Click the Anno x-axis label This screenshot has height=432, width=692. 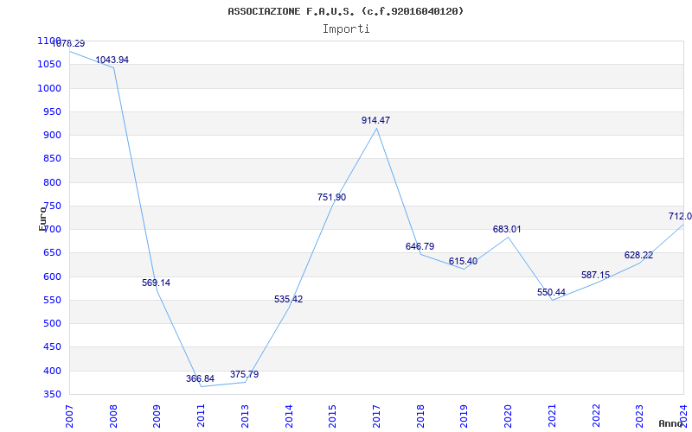[671, 423]
